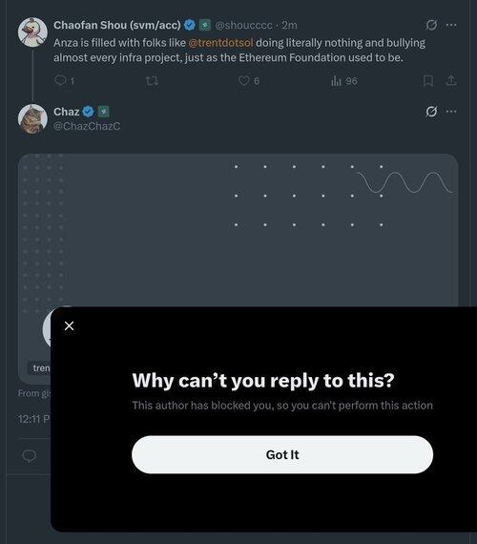Screen dimensions: 477x544
Task: Click the affiliate badge next to Chaz's name
Action: [103, 112]
